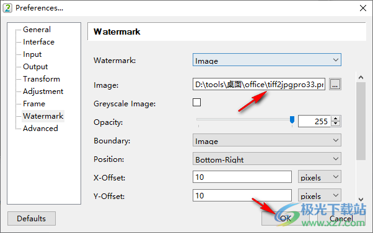Browse for watermark image file
Viewport: 373px width, 233px height.
point(335,84)
